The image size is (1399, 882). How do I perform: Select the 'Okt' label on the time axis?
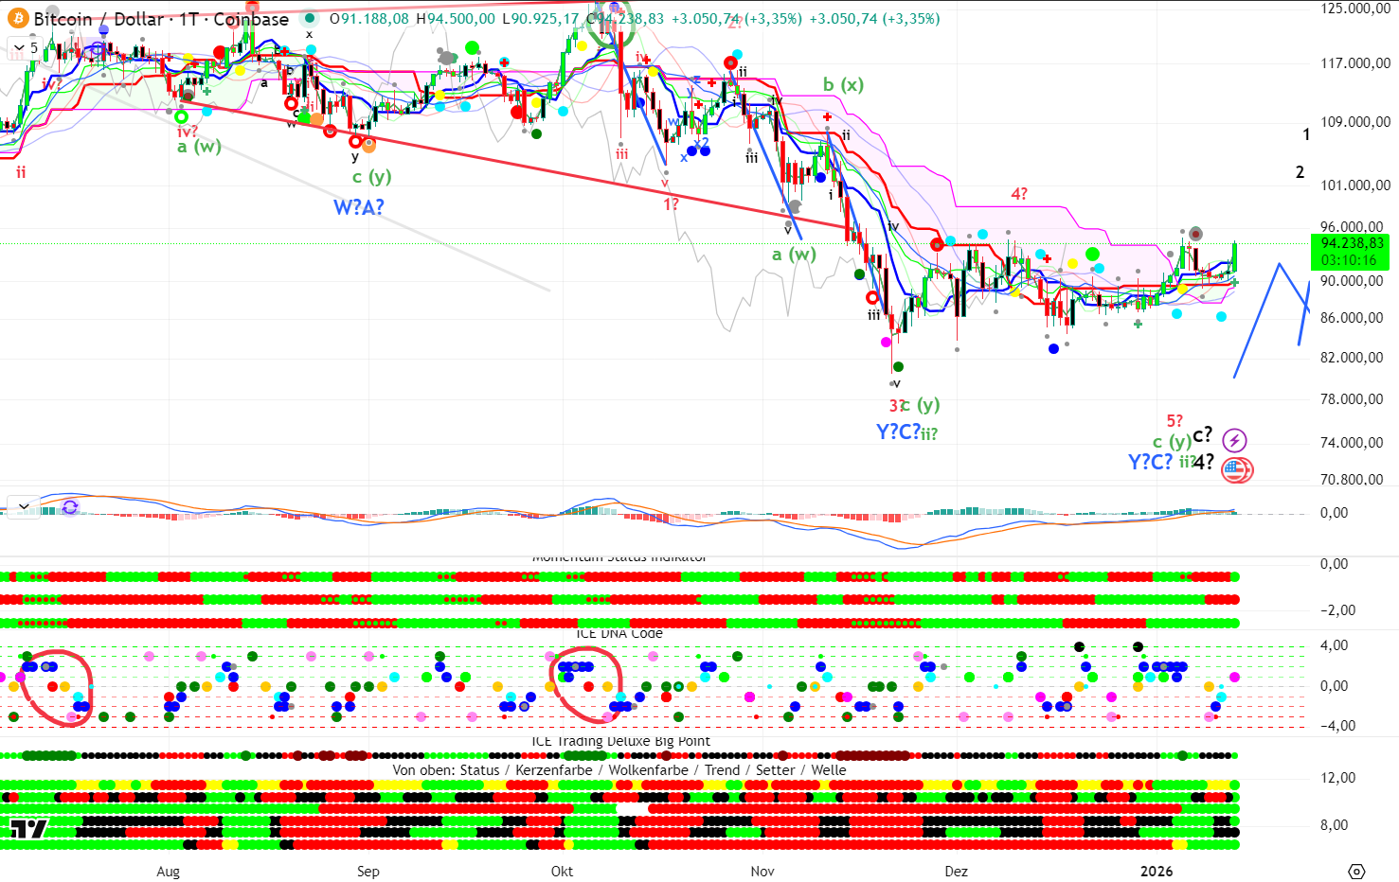562,871
